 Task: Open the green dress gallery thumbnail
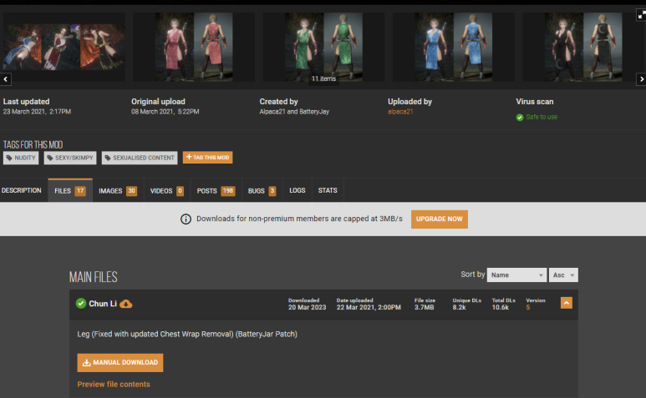click(323, 47)
